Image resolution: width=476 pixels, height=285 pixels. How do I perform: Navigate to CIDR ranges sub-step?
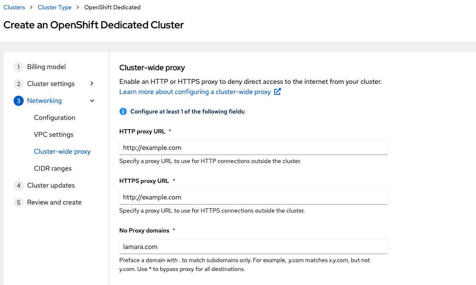pos(53,169)
